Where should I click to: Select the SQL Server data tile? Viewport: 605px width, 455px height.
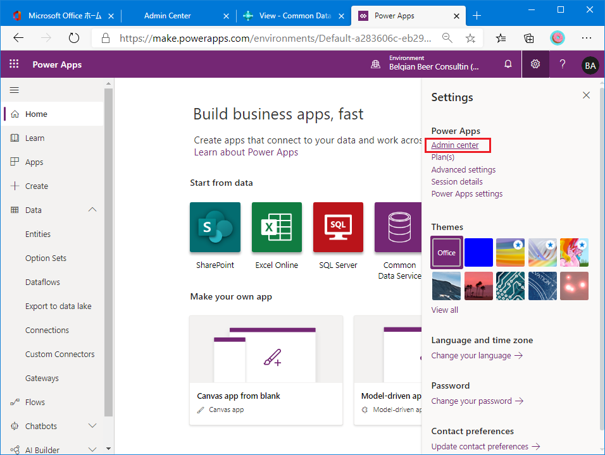338,227
